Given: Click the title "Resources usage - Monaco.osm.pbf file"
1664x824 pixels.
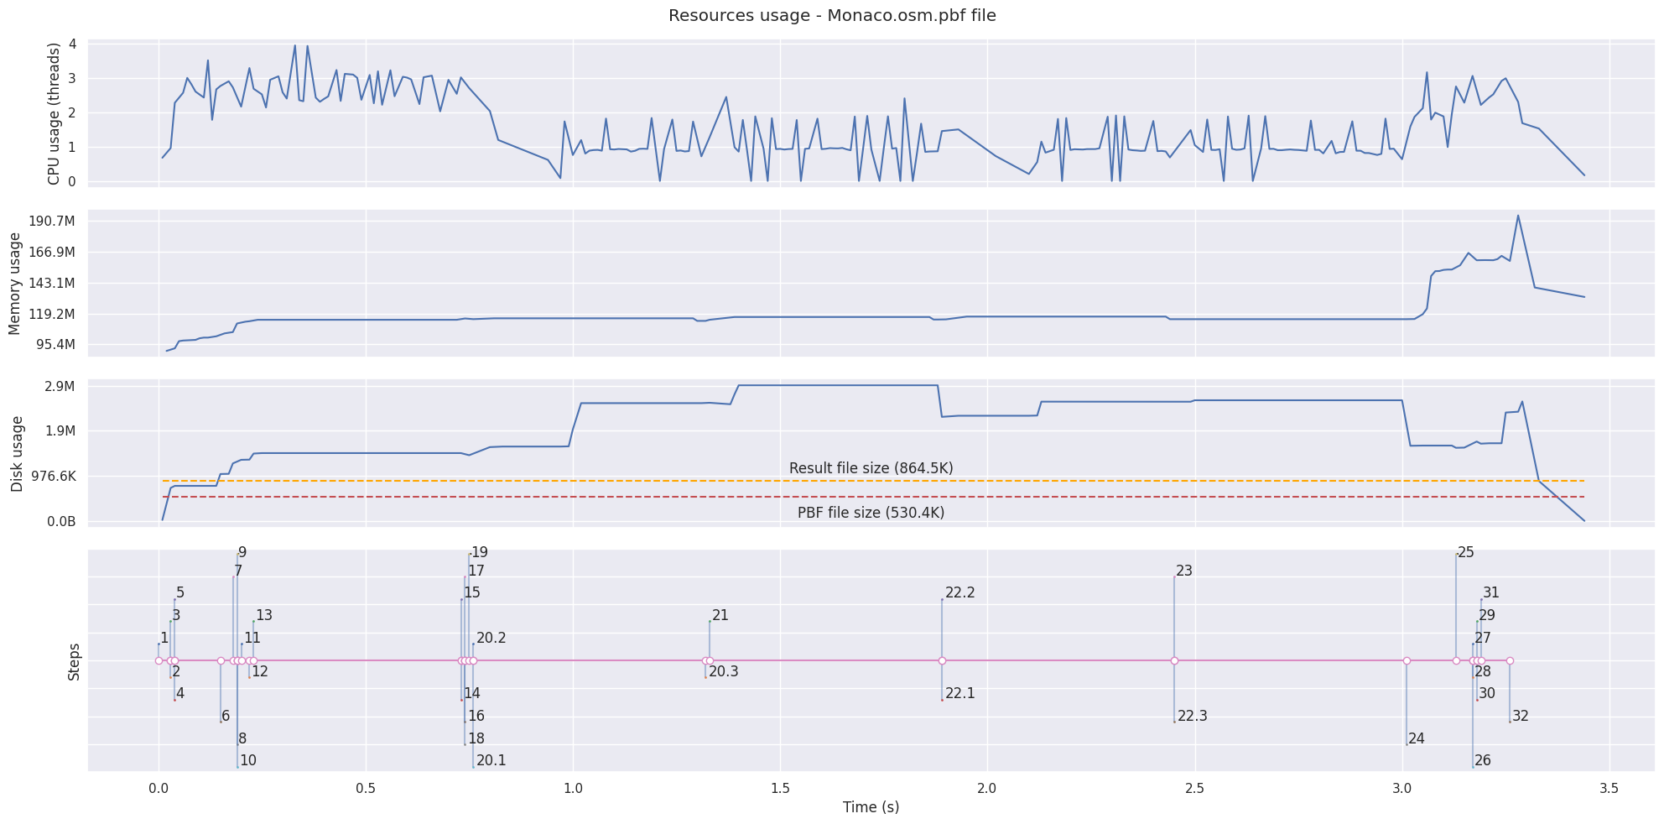Looking at the screenshot, I should [x=832, y=16].
